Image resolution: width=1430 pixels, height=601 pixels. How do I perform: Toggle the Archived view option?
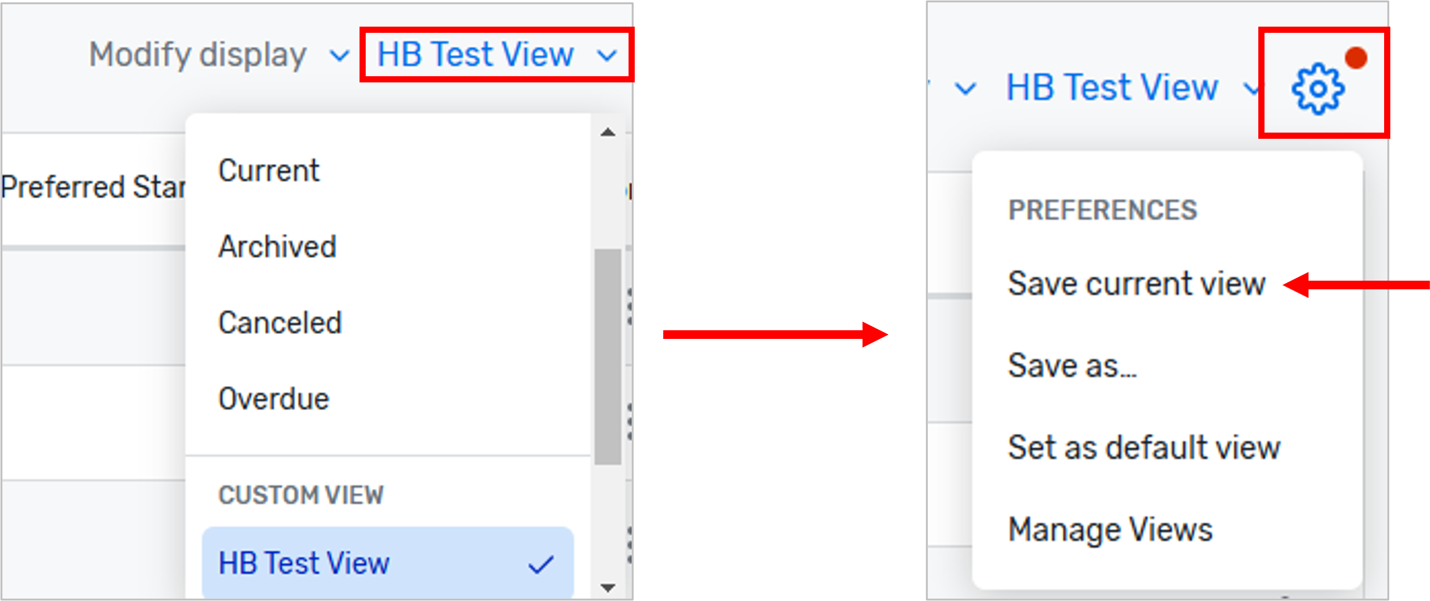pyautogui.click(x=276, y=247)
